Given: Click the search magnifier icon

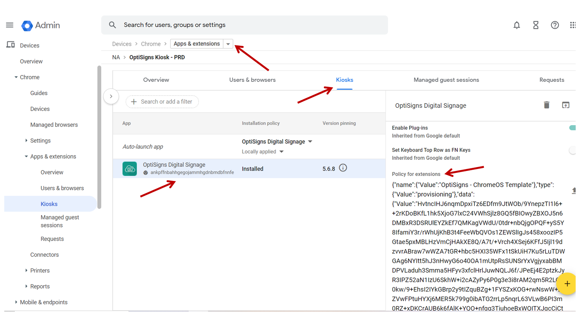Looking at the screenshot, I should click(x=112, y=25).
